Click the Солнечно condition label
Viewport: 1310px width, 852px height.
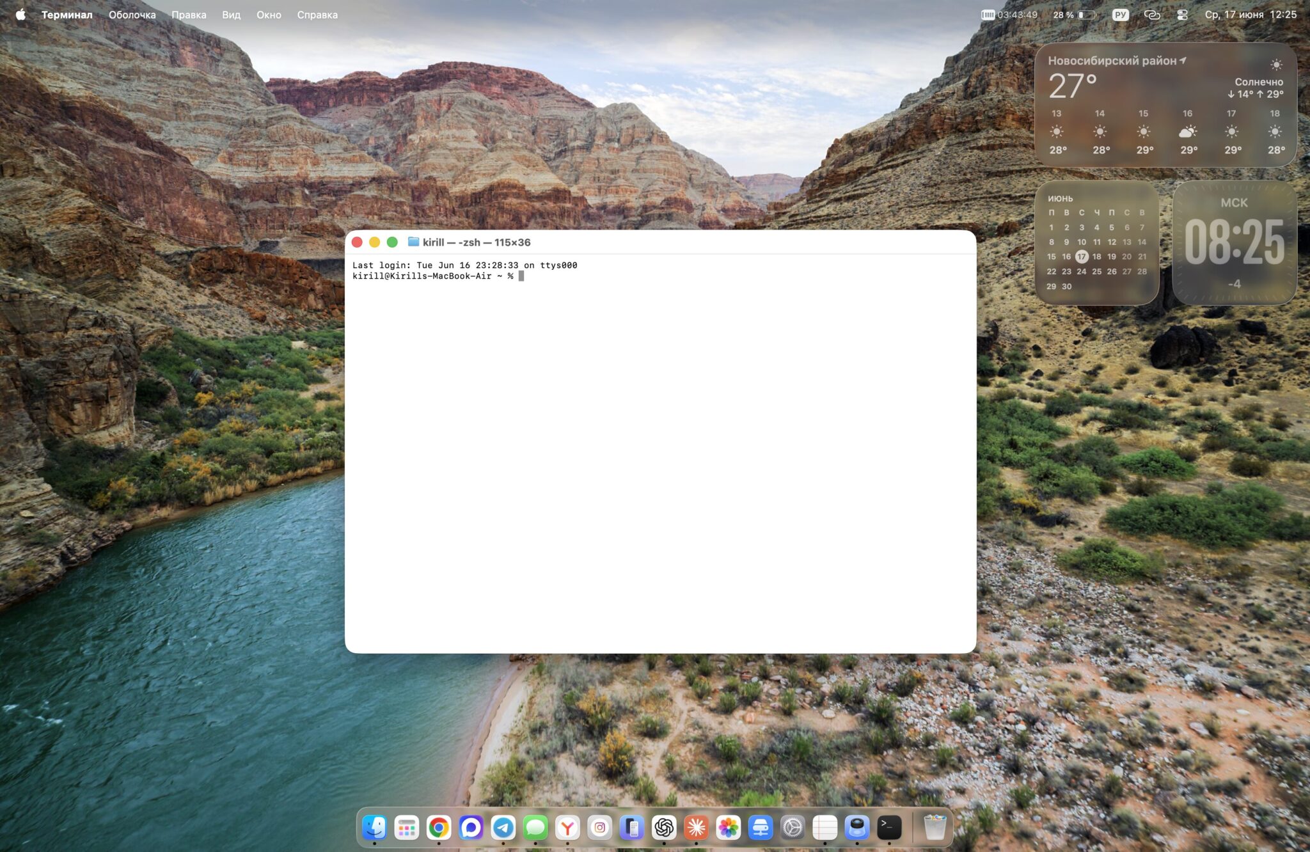click(1259, 82)
